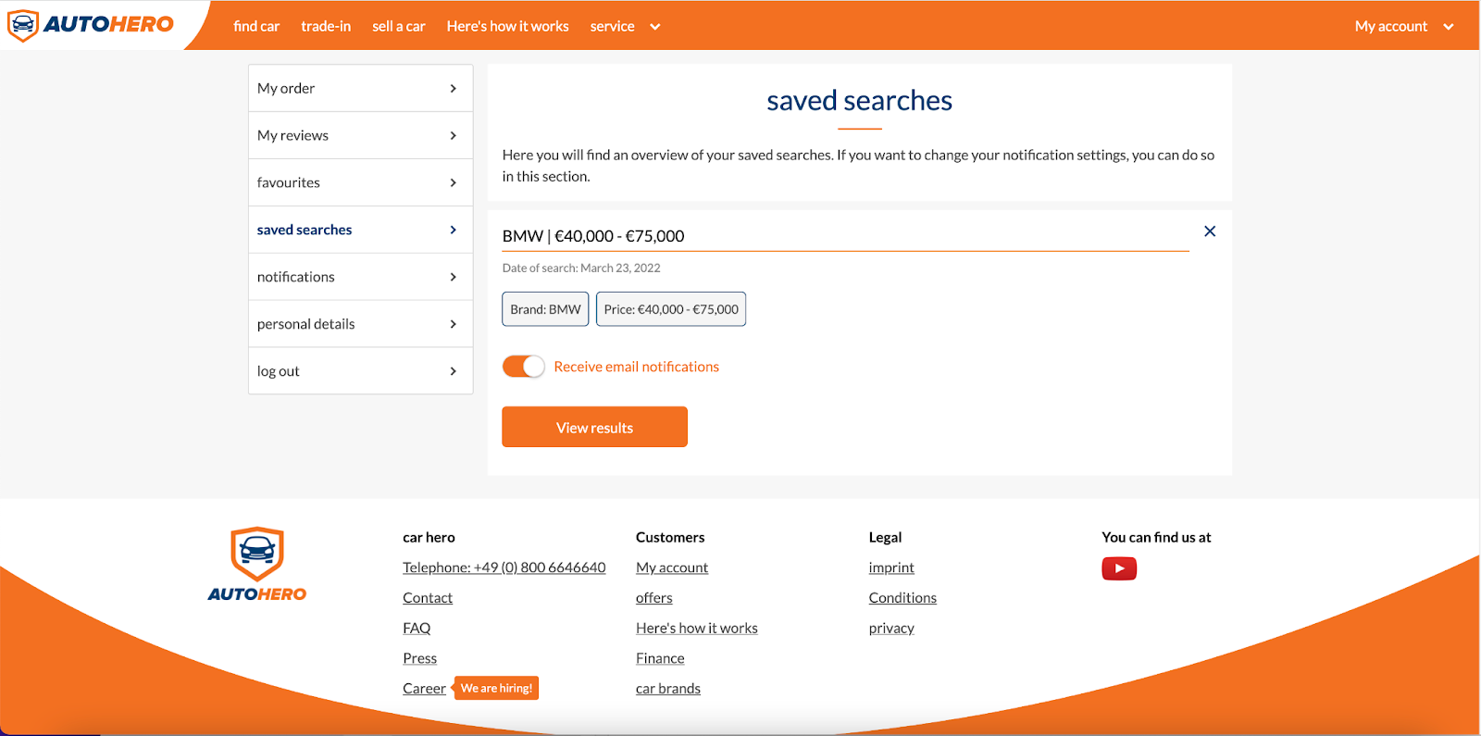Open My reviews section
The image size is (1481, 736).
tap(360, 135)
